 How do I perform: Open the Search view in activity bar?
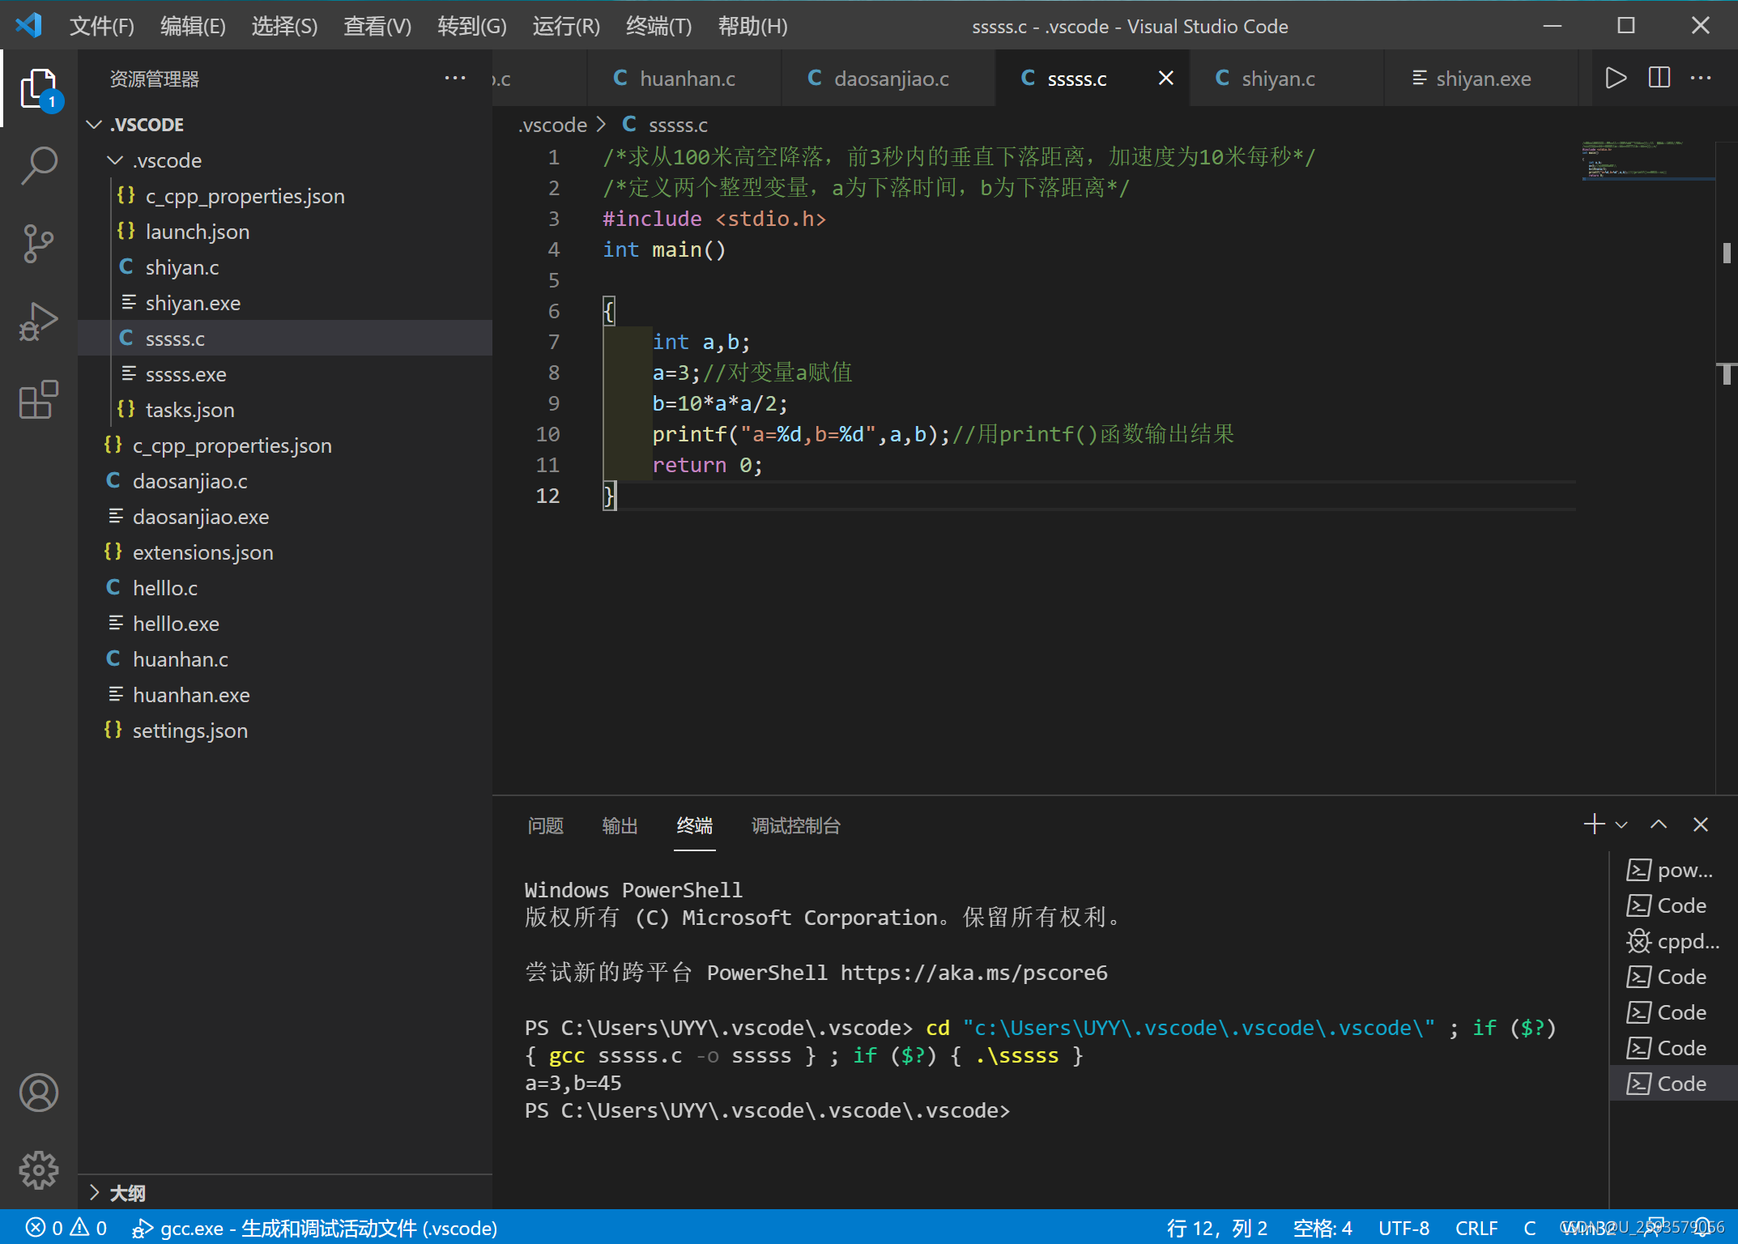pos(38,165)
